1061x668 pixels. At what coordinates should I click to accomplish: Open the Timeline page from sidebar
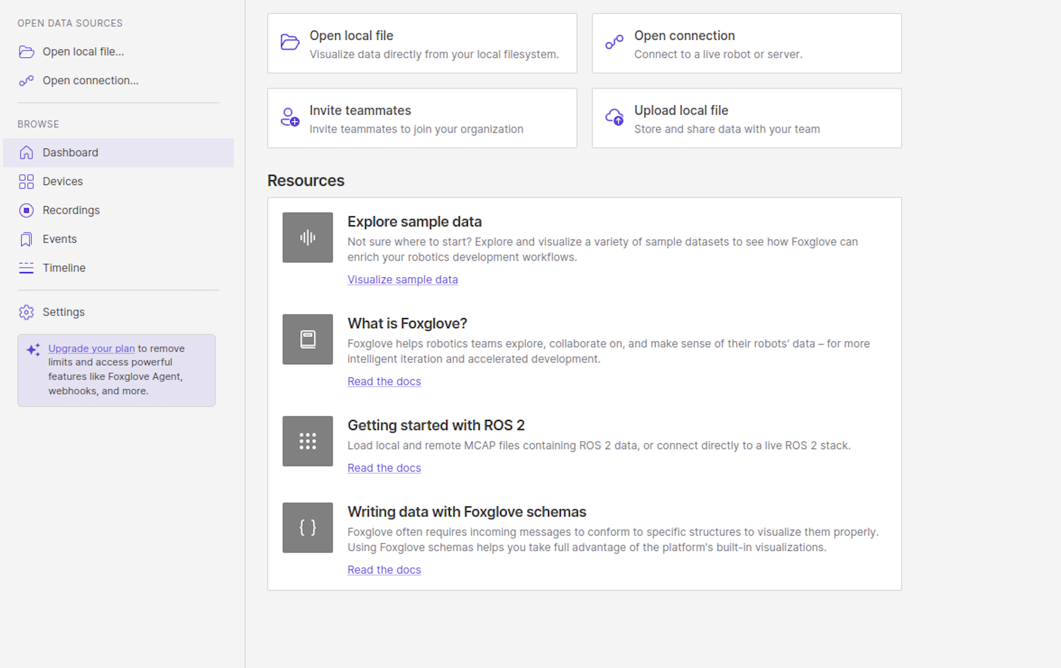[x=64, y=268]
